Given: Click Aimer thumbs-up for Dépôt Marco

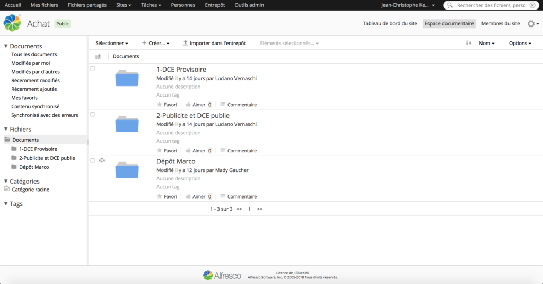Looking at the screenshot, I should click(195, 196).
